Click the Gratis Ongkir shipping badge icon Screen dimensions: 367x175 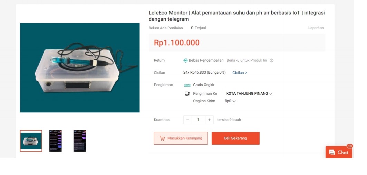[187, 85]
